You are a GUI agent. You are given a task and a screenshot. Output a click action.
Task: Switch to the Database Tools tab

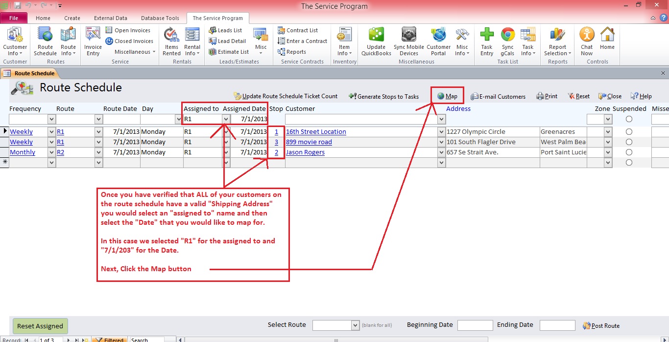click(160, 18)
